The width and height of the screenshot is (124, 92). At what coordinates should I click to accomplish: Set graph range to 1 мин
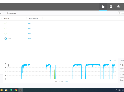(55, 81)
